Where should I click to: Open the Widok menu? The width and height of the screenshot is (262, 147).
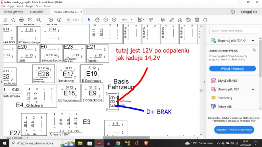(20, 6)
